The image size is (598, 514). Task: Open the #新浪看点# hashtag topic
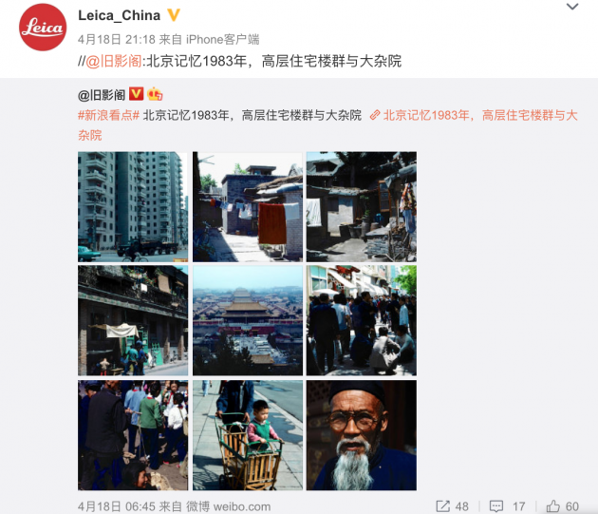pyautogui.click(x=109, y=115)
